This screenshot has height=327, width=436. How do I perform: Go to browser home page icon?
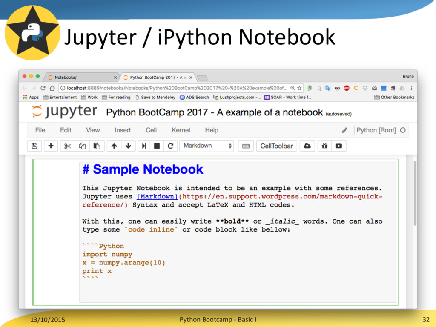[x=52, y=88]
